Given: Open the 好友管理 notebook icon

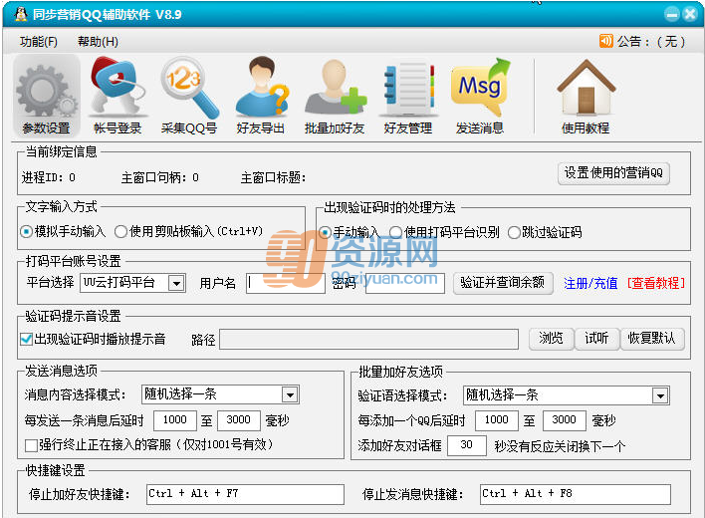Looking at the screenshot, I should pyautogui.click(x=408, y=97).
